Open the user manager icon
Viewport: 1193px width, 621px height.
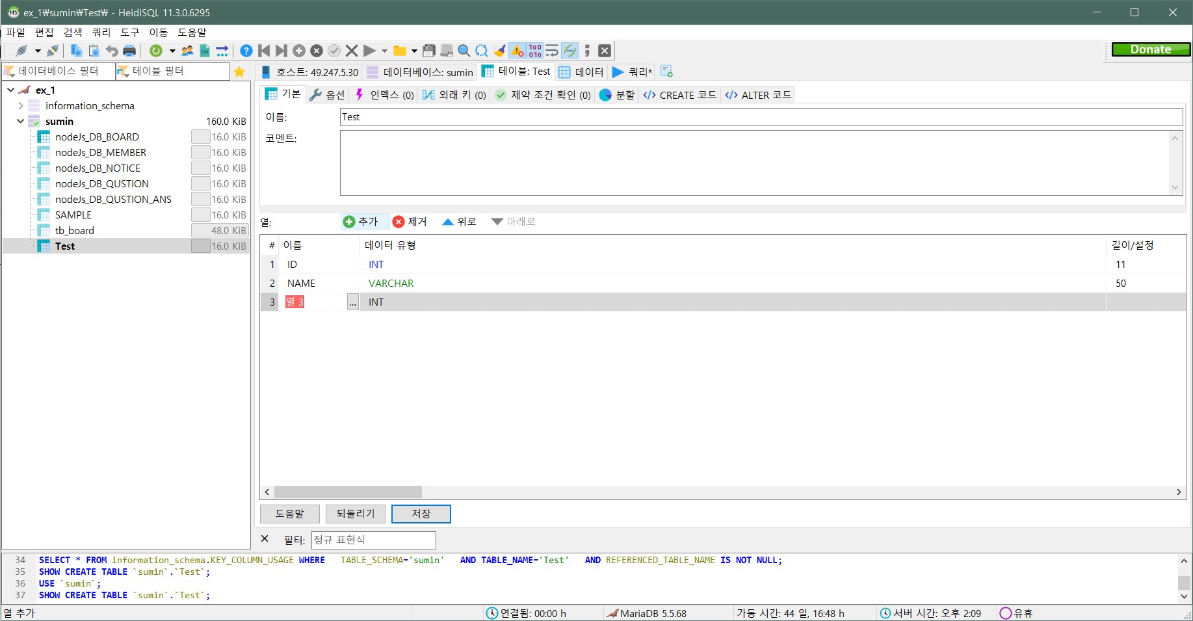[187, 51]
